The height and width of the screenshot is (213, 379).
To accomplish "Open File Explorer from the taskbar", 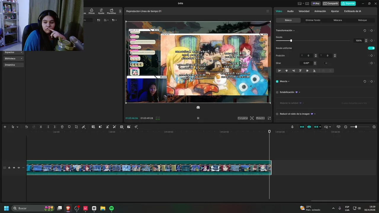I will 103,208.
